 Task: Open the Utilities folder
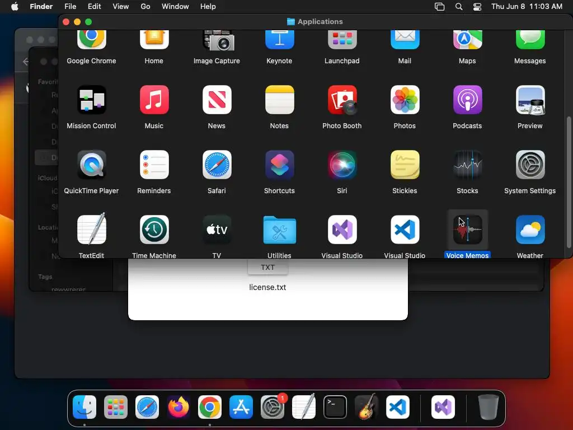click(x=279, y=230)
